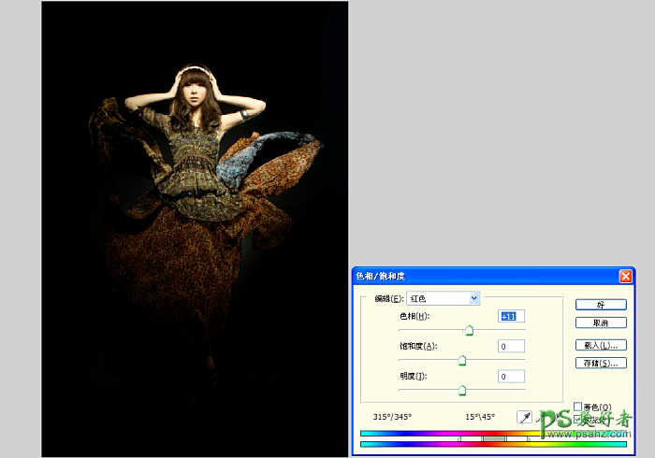Viewport: 655px width, 458px height.
Task: Click the 取消 (Cancel) button
Action: [600, 322]
